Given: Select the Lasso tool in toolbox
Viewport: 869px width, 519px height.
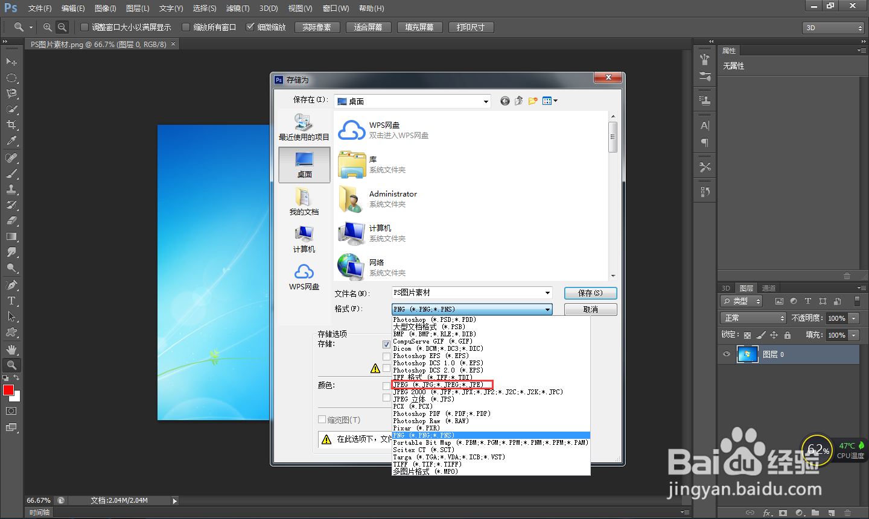Looking at the screenshot, I should (x=11, y=93).
